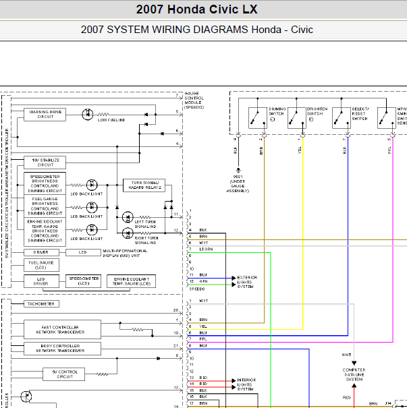This screenshot has height=408, width=407.
Task: Click the "J14" connector label
Action: 388,403
